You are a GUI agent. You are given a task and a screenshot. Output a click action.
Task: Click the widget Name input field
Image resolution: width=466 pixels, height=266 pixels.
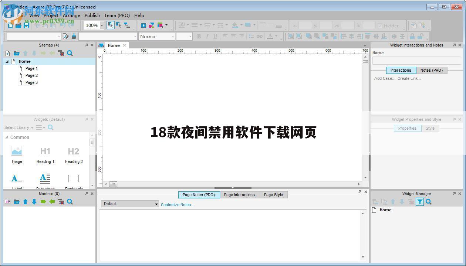pyautogui.click(x=416, y=61)
